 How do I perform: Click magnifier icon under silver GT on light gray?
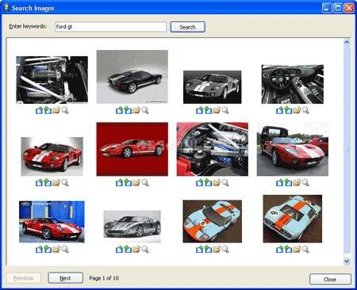click(145, 250)
